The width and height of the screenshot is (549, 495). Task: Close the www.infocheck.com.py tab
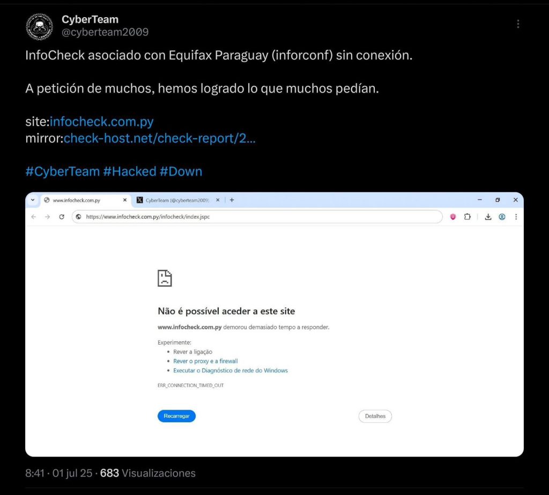(x=125, y=200)
